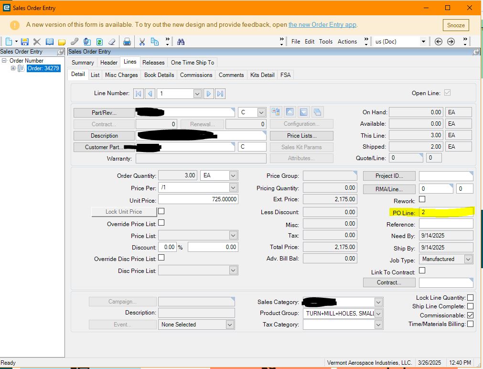
Task: Click the eraser Clear icon
Action: point(112,42)
